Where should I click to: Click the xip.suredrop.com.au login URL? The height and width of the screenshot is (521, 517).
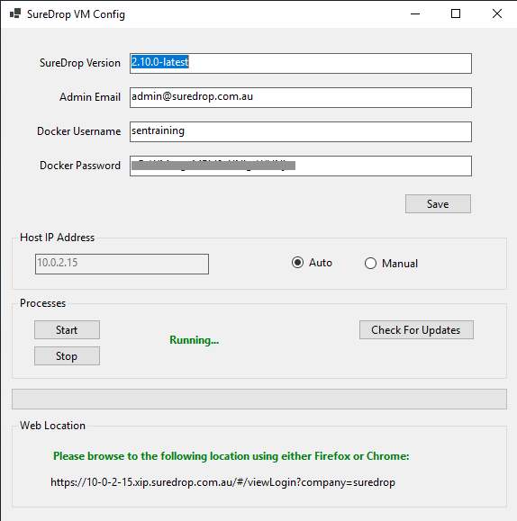[x=222, y=482]
